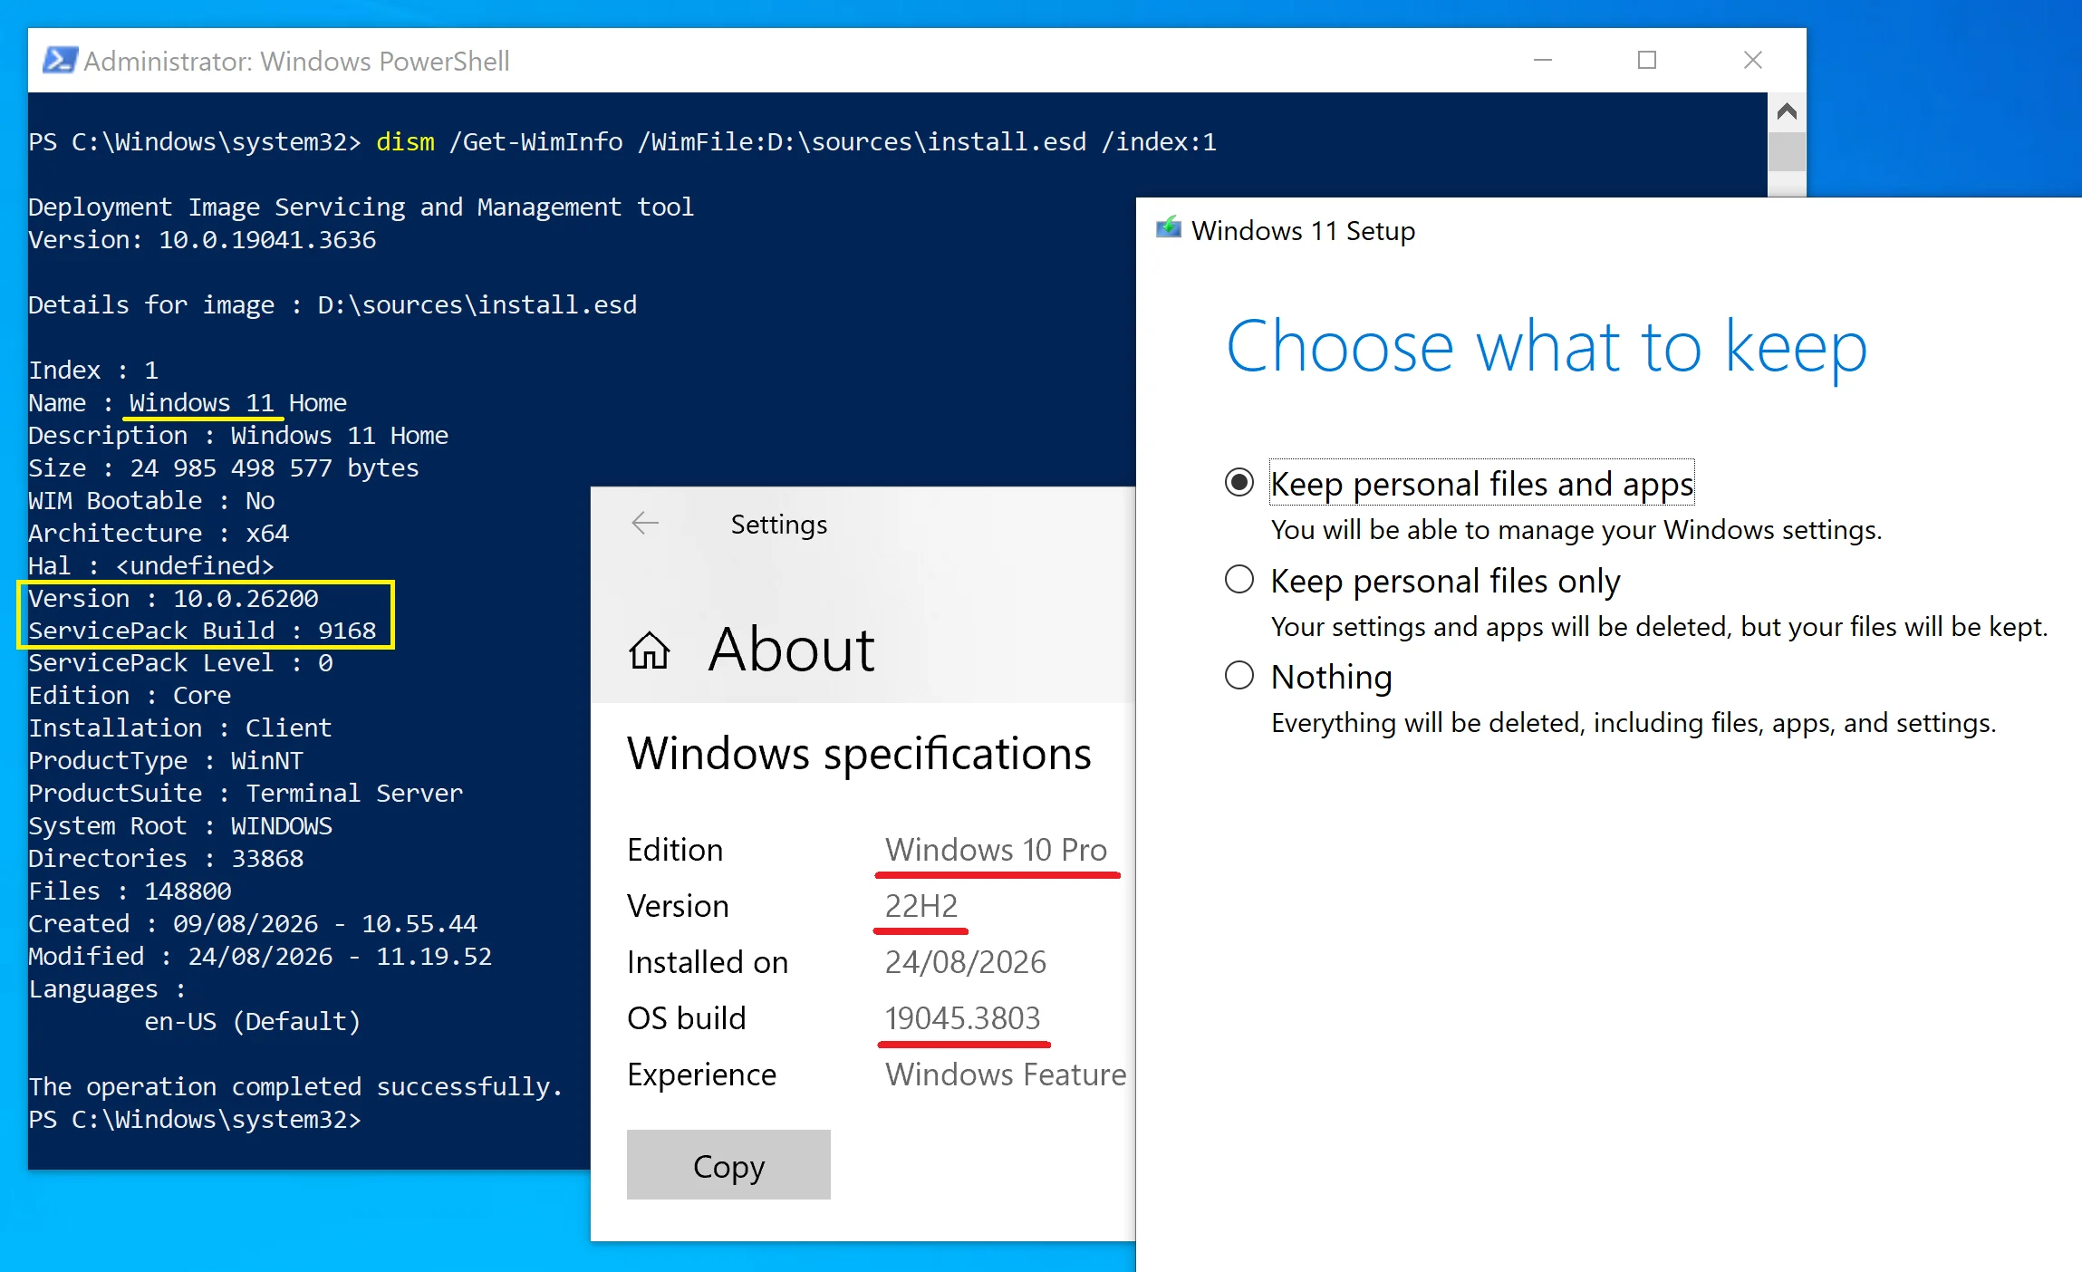Click the 'Windows specifications' heading

pyautogui.click(x=859, y=754)
